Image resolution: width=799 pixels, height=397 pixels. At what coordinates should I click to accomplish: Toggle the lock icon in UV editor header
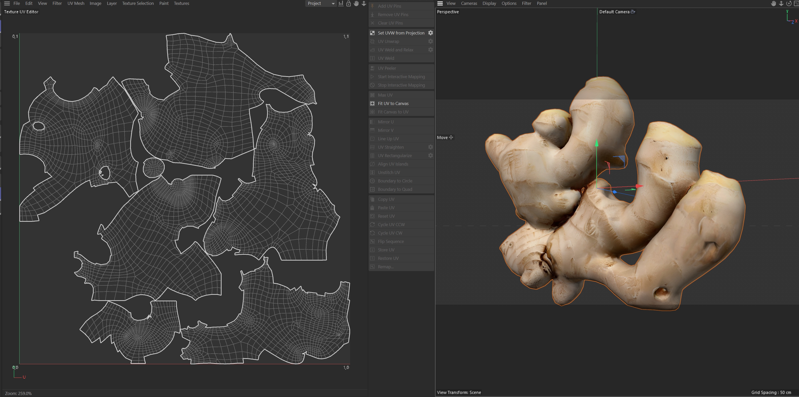pos(348,3)
